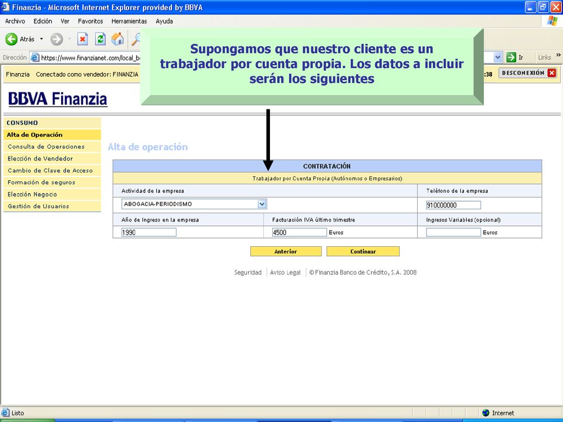
Task: Click the Conectado como vendedor text
Action: (87, 74)
